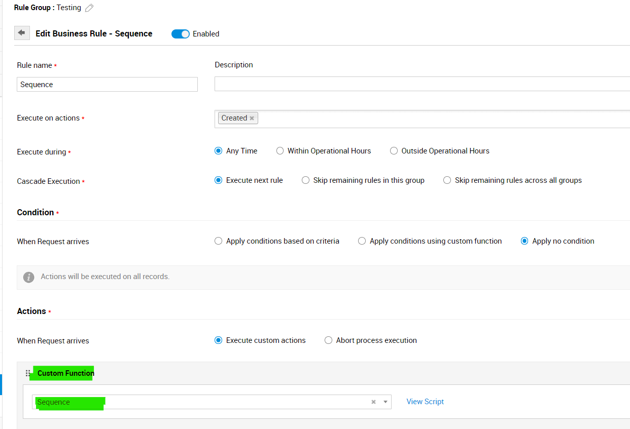This screenshot has width=630, height=429.
Task: Select Outside Operational Hours option
Action: [x=394, y=151]
